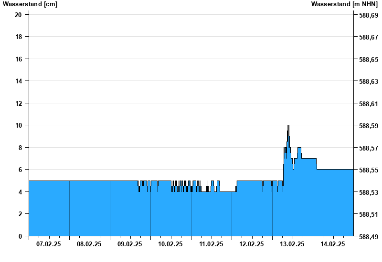Select the 14.02.25 date label
Image resolution: width=382 pixels, height=262 pixels.
[x=333, y=244]
